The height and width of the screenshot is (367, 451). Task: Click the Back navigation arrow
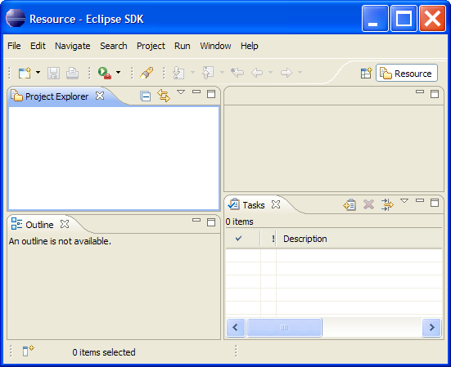[x=257, y=73]
